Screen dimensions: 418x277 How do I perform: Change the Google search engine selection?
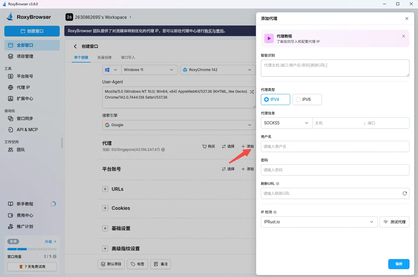[178, 125]
